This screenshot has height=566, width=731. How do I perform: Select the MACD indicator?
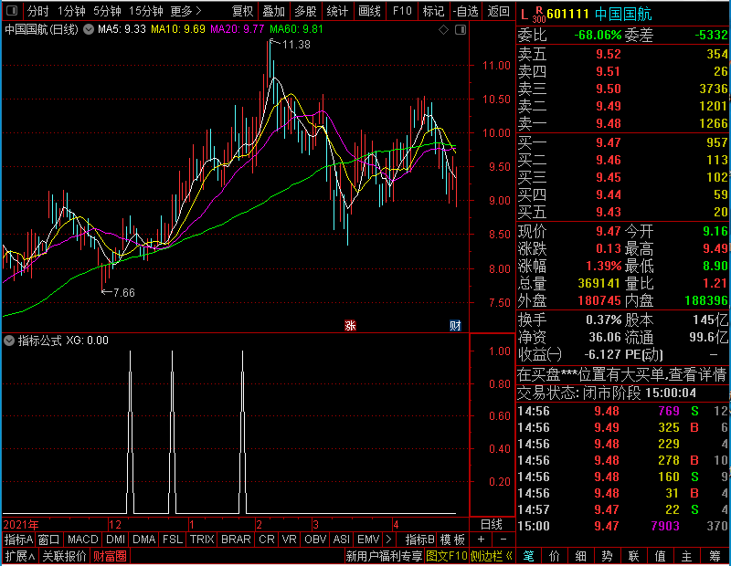[x=82, y=540]
